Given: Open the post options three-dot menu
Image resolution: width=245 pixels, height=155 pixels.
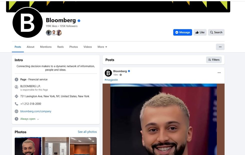Looking at the screenshot, I should [x=219, y=73].
